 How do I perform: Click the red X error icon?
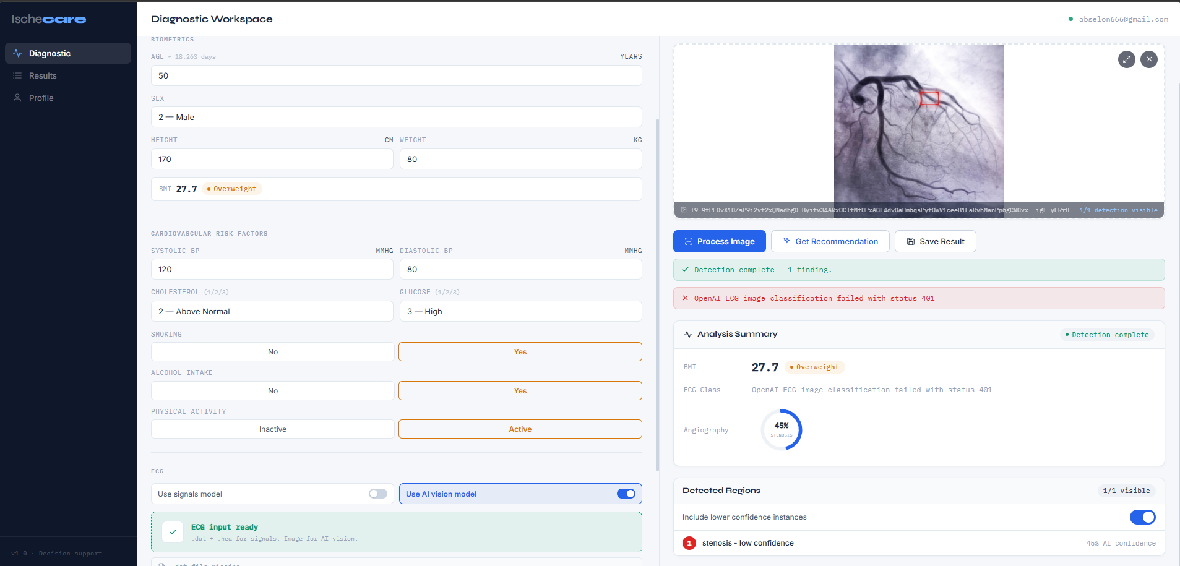pos(685,298)
